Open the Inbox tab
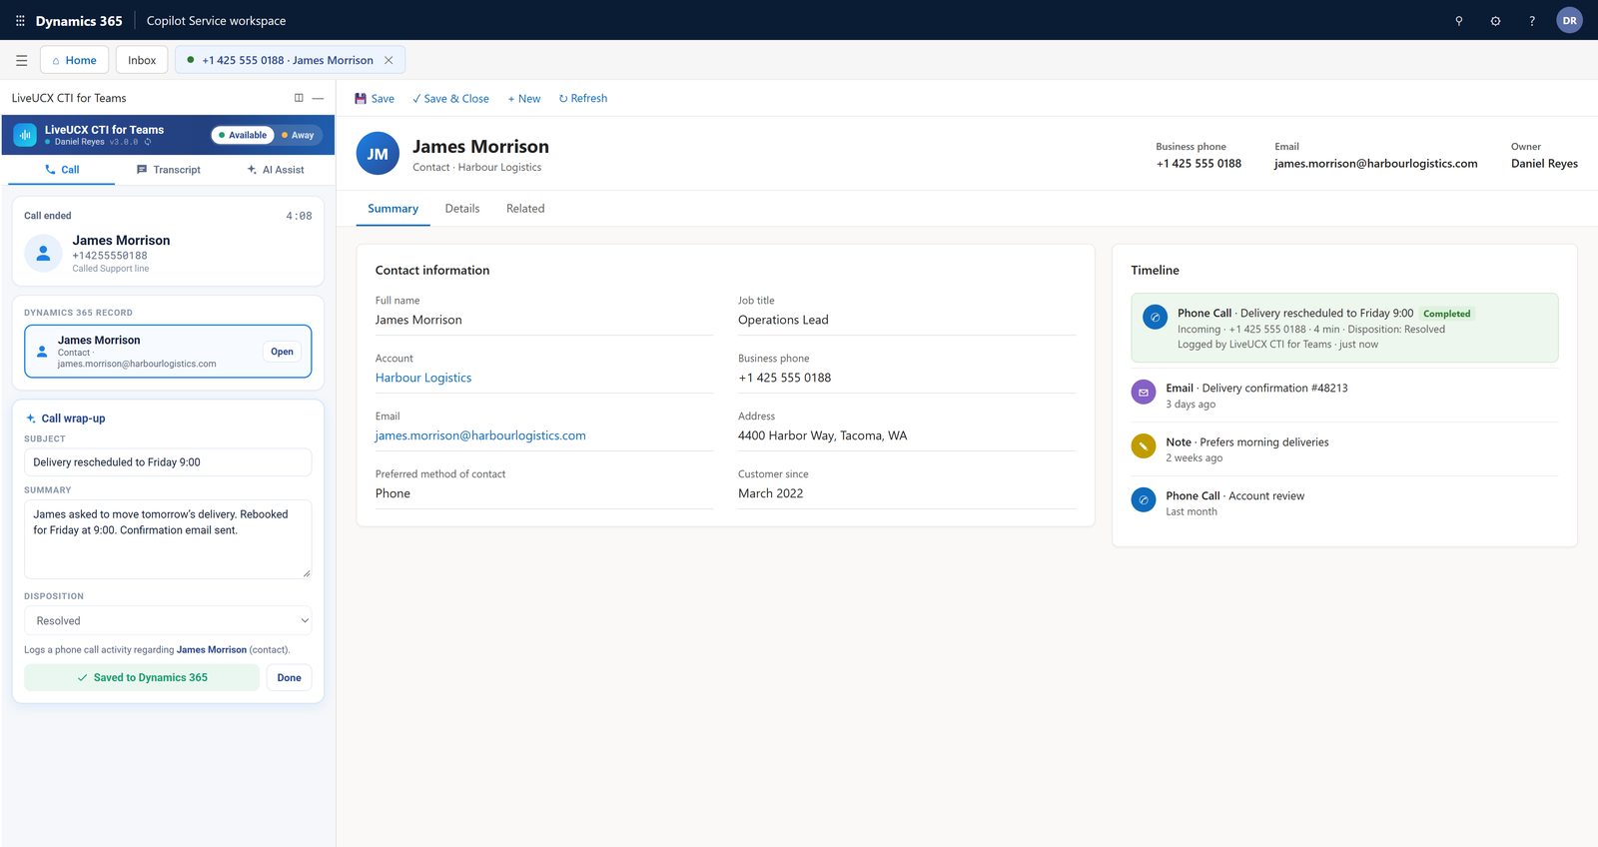The height and width of the screenshot is (847, 1598). tap(142, 60)
